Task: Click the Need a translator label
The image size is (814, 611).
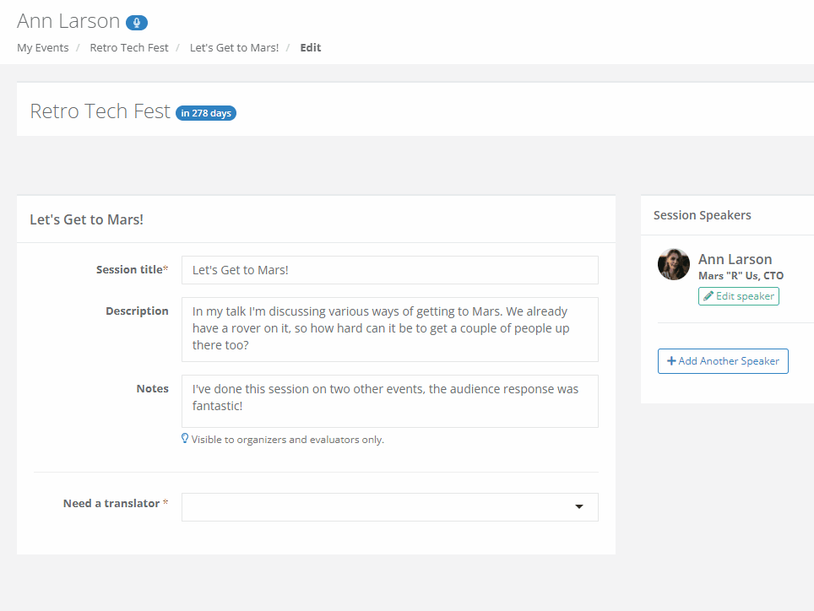Action: [x=111, y=504]
